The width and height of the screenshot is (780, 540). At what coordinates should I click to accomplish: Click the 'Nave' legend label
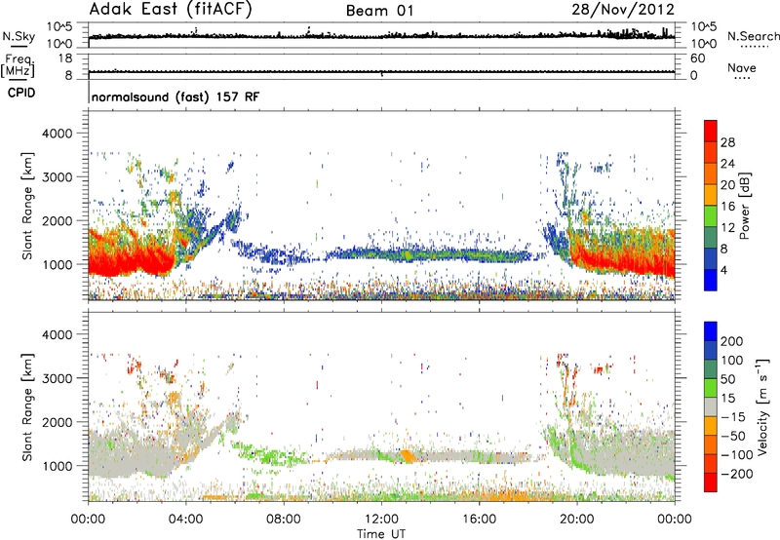pos(742,67)
